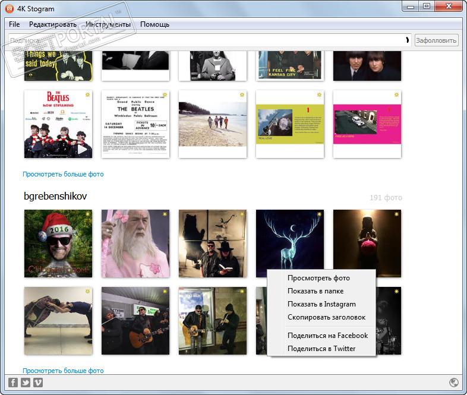
Task: Click the 4K Stogram app icon in the title bar
Action: (10, 9)
